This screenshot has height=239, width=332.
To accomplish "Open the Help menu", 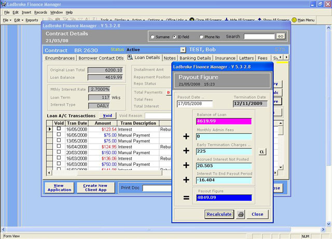I will tap(69, 12).
